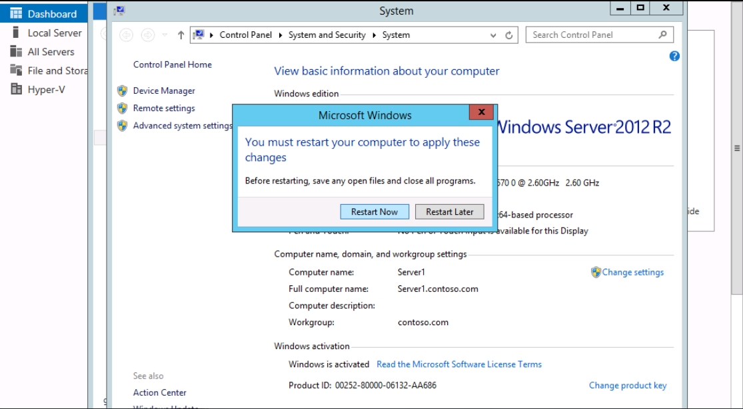The width and height of the screenshot is (743, 409).
Task: Click the System breadcrumb in address bar
Action: (396, 35)
